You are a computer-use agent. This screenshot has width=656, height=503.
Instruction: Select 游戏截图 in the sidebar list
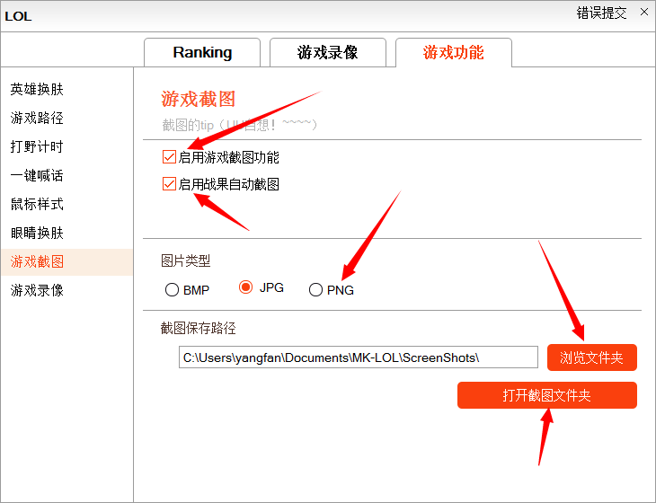tap(37, 262)
